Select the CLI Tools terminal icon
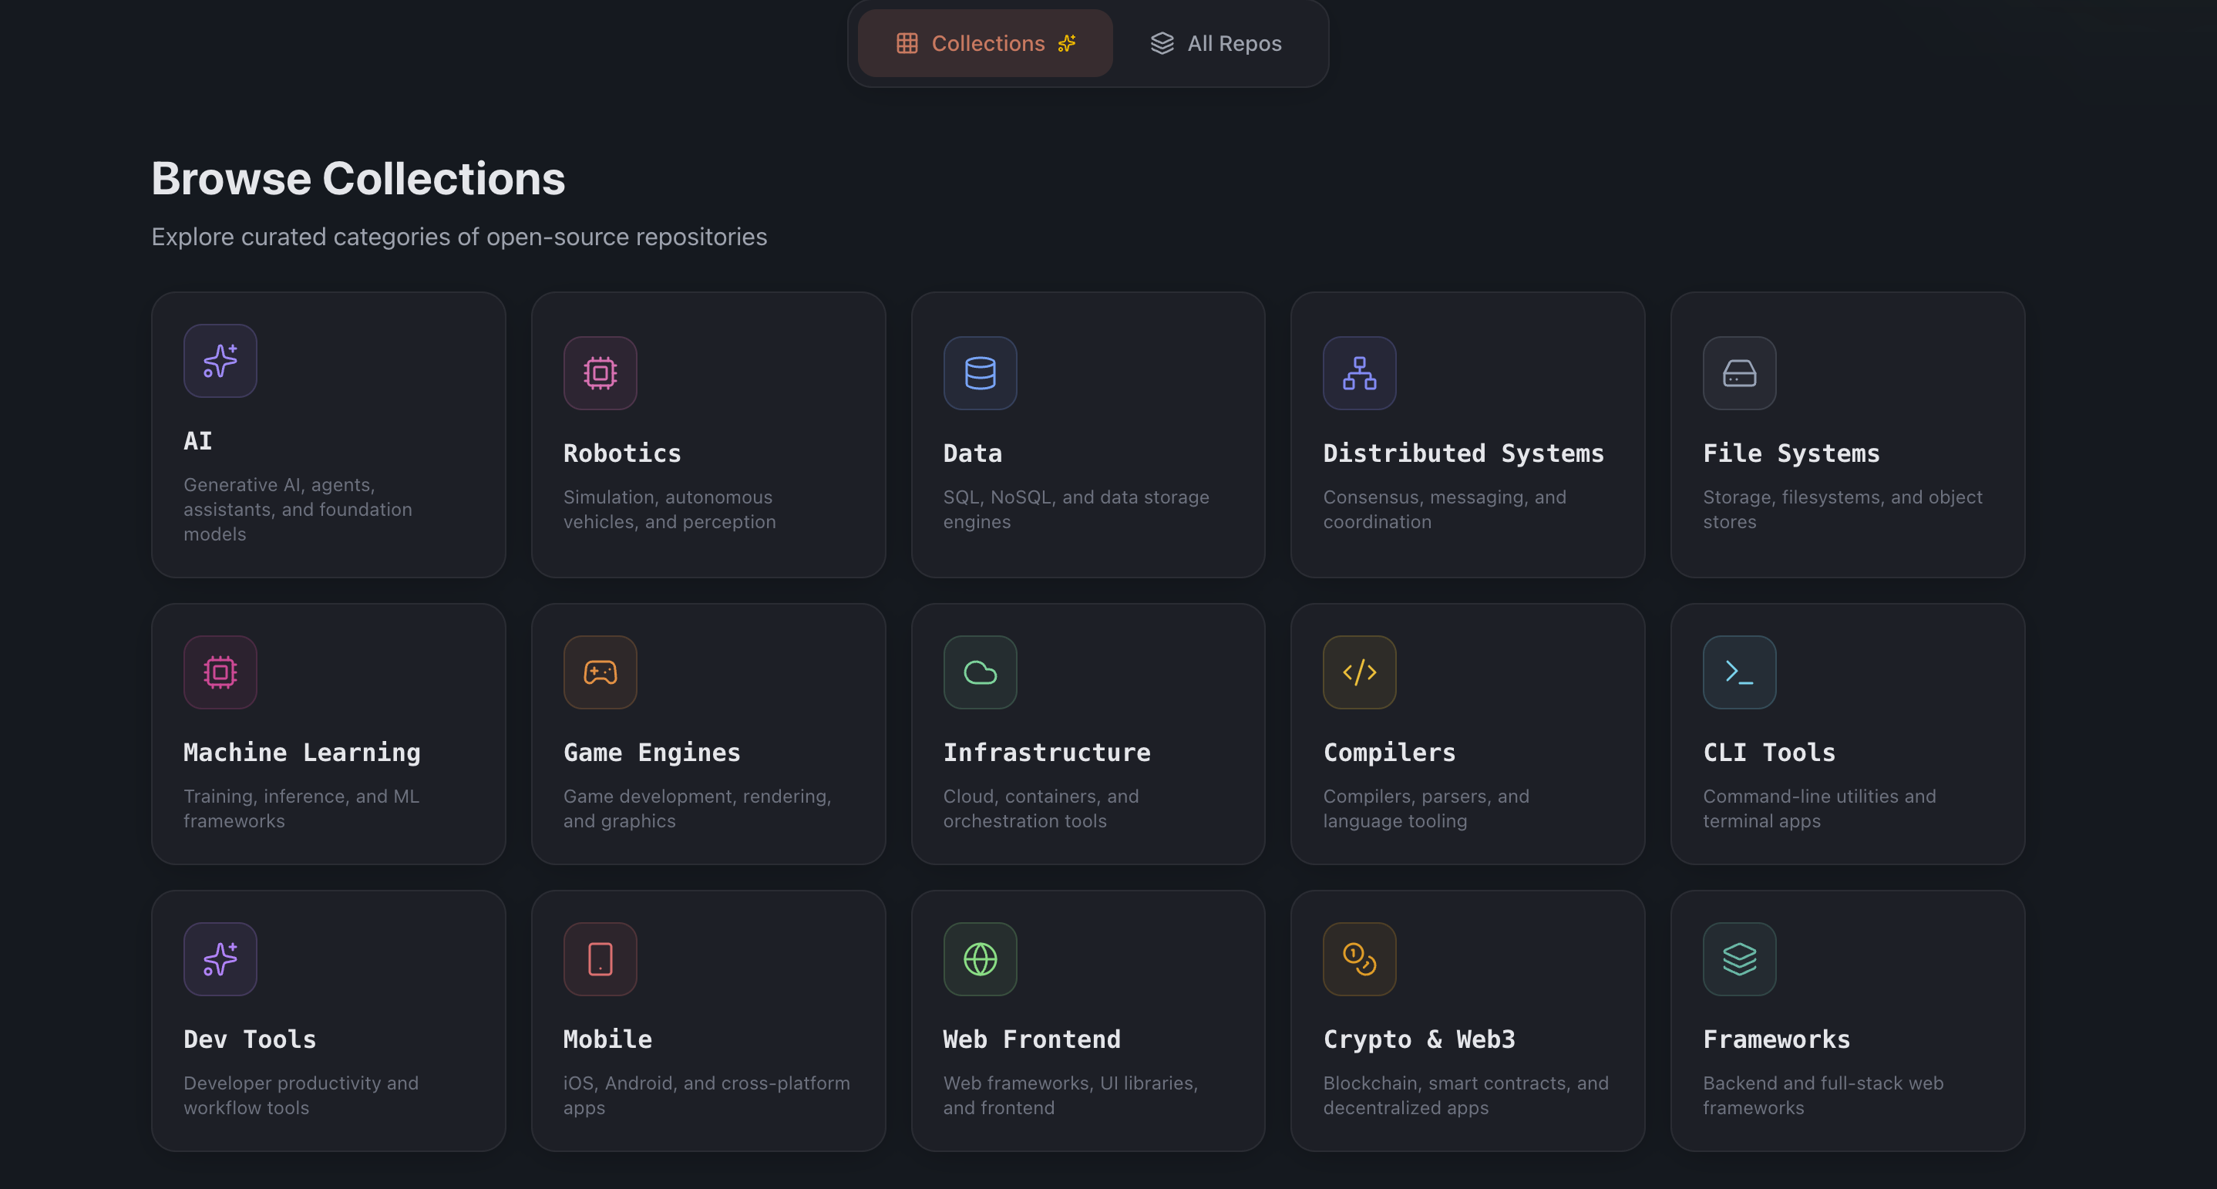Viewport: 2217px width, 1189px height. [x=1738, y=672]
